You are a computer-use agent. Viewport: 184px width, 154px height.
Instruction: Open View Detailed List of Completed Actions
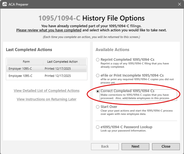(47, 91)
